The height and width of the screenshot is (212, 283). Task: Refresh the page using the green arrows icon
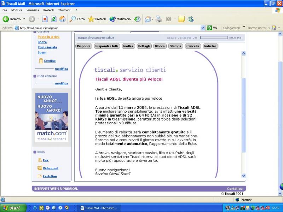(54, 19)
